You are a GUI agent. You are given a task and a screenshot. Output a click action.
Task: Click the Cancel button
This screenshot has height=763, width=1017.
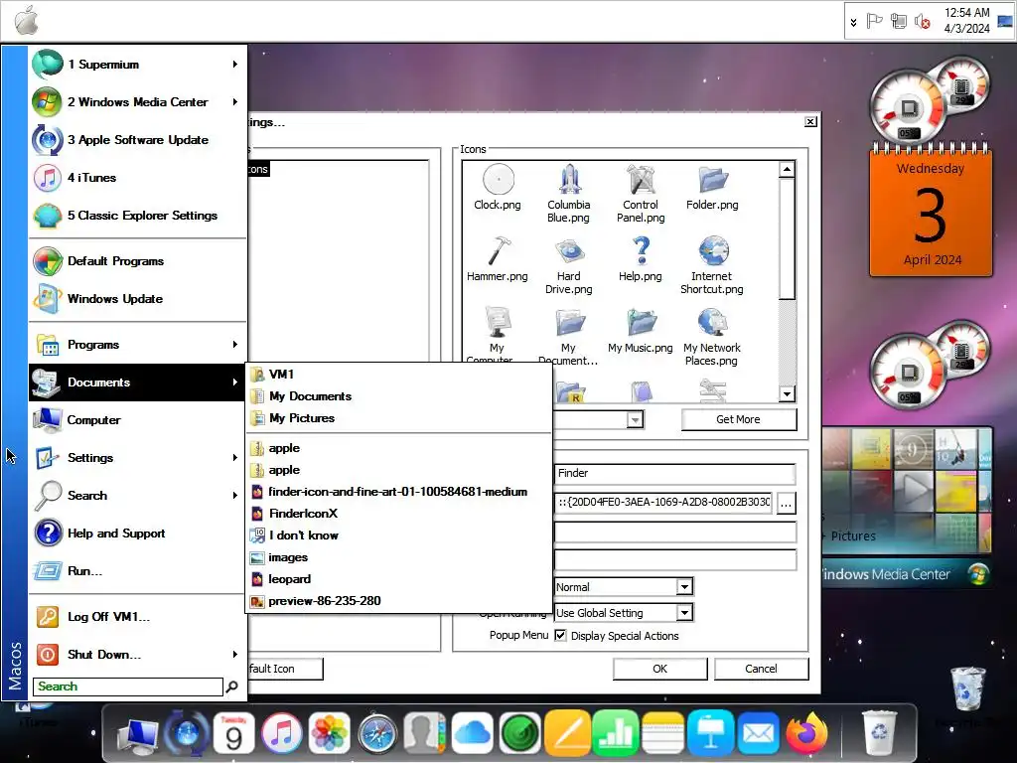pyautogui.click(x=762, y=669)
